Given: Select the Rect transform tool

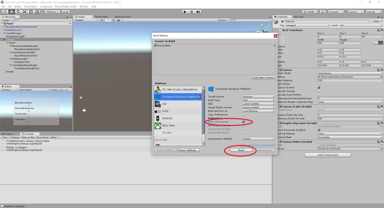Looking at the screenshot, I should coord(31,12).
